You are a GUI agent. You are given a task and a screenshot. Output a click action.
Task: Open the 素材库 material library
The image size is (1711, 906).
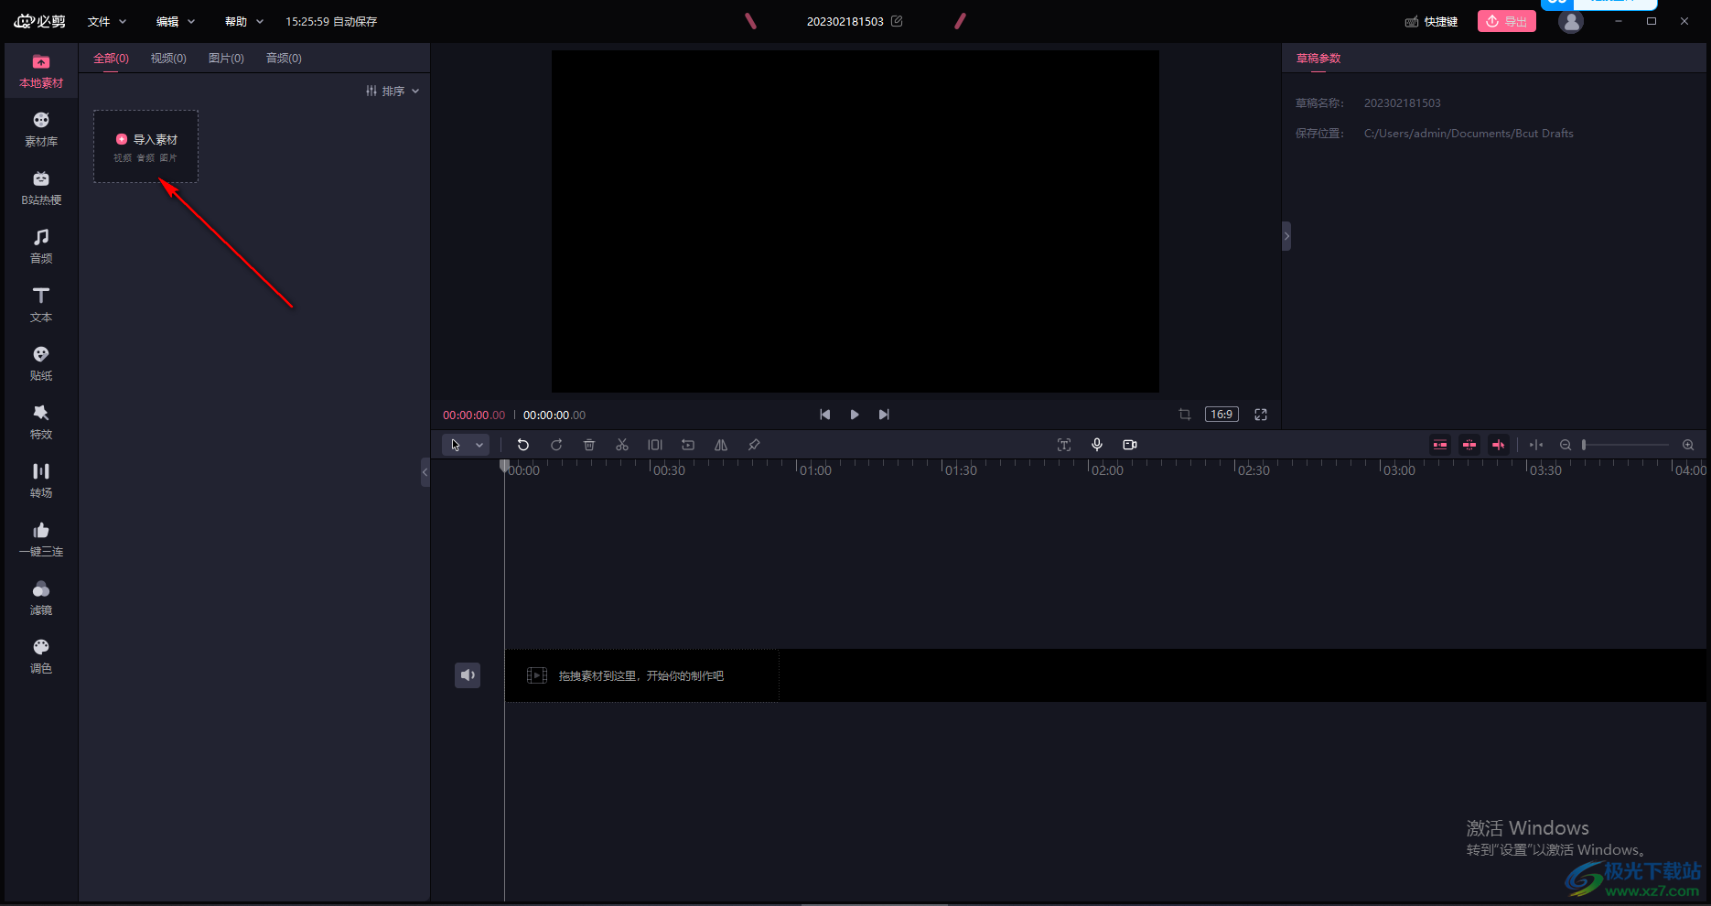[41, 130]
